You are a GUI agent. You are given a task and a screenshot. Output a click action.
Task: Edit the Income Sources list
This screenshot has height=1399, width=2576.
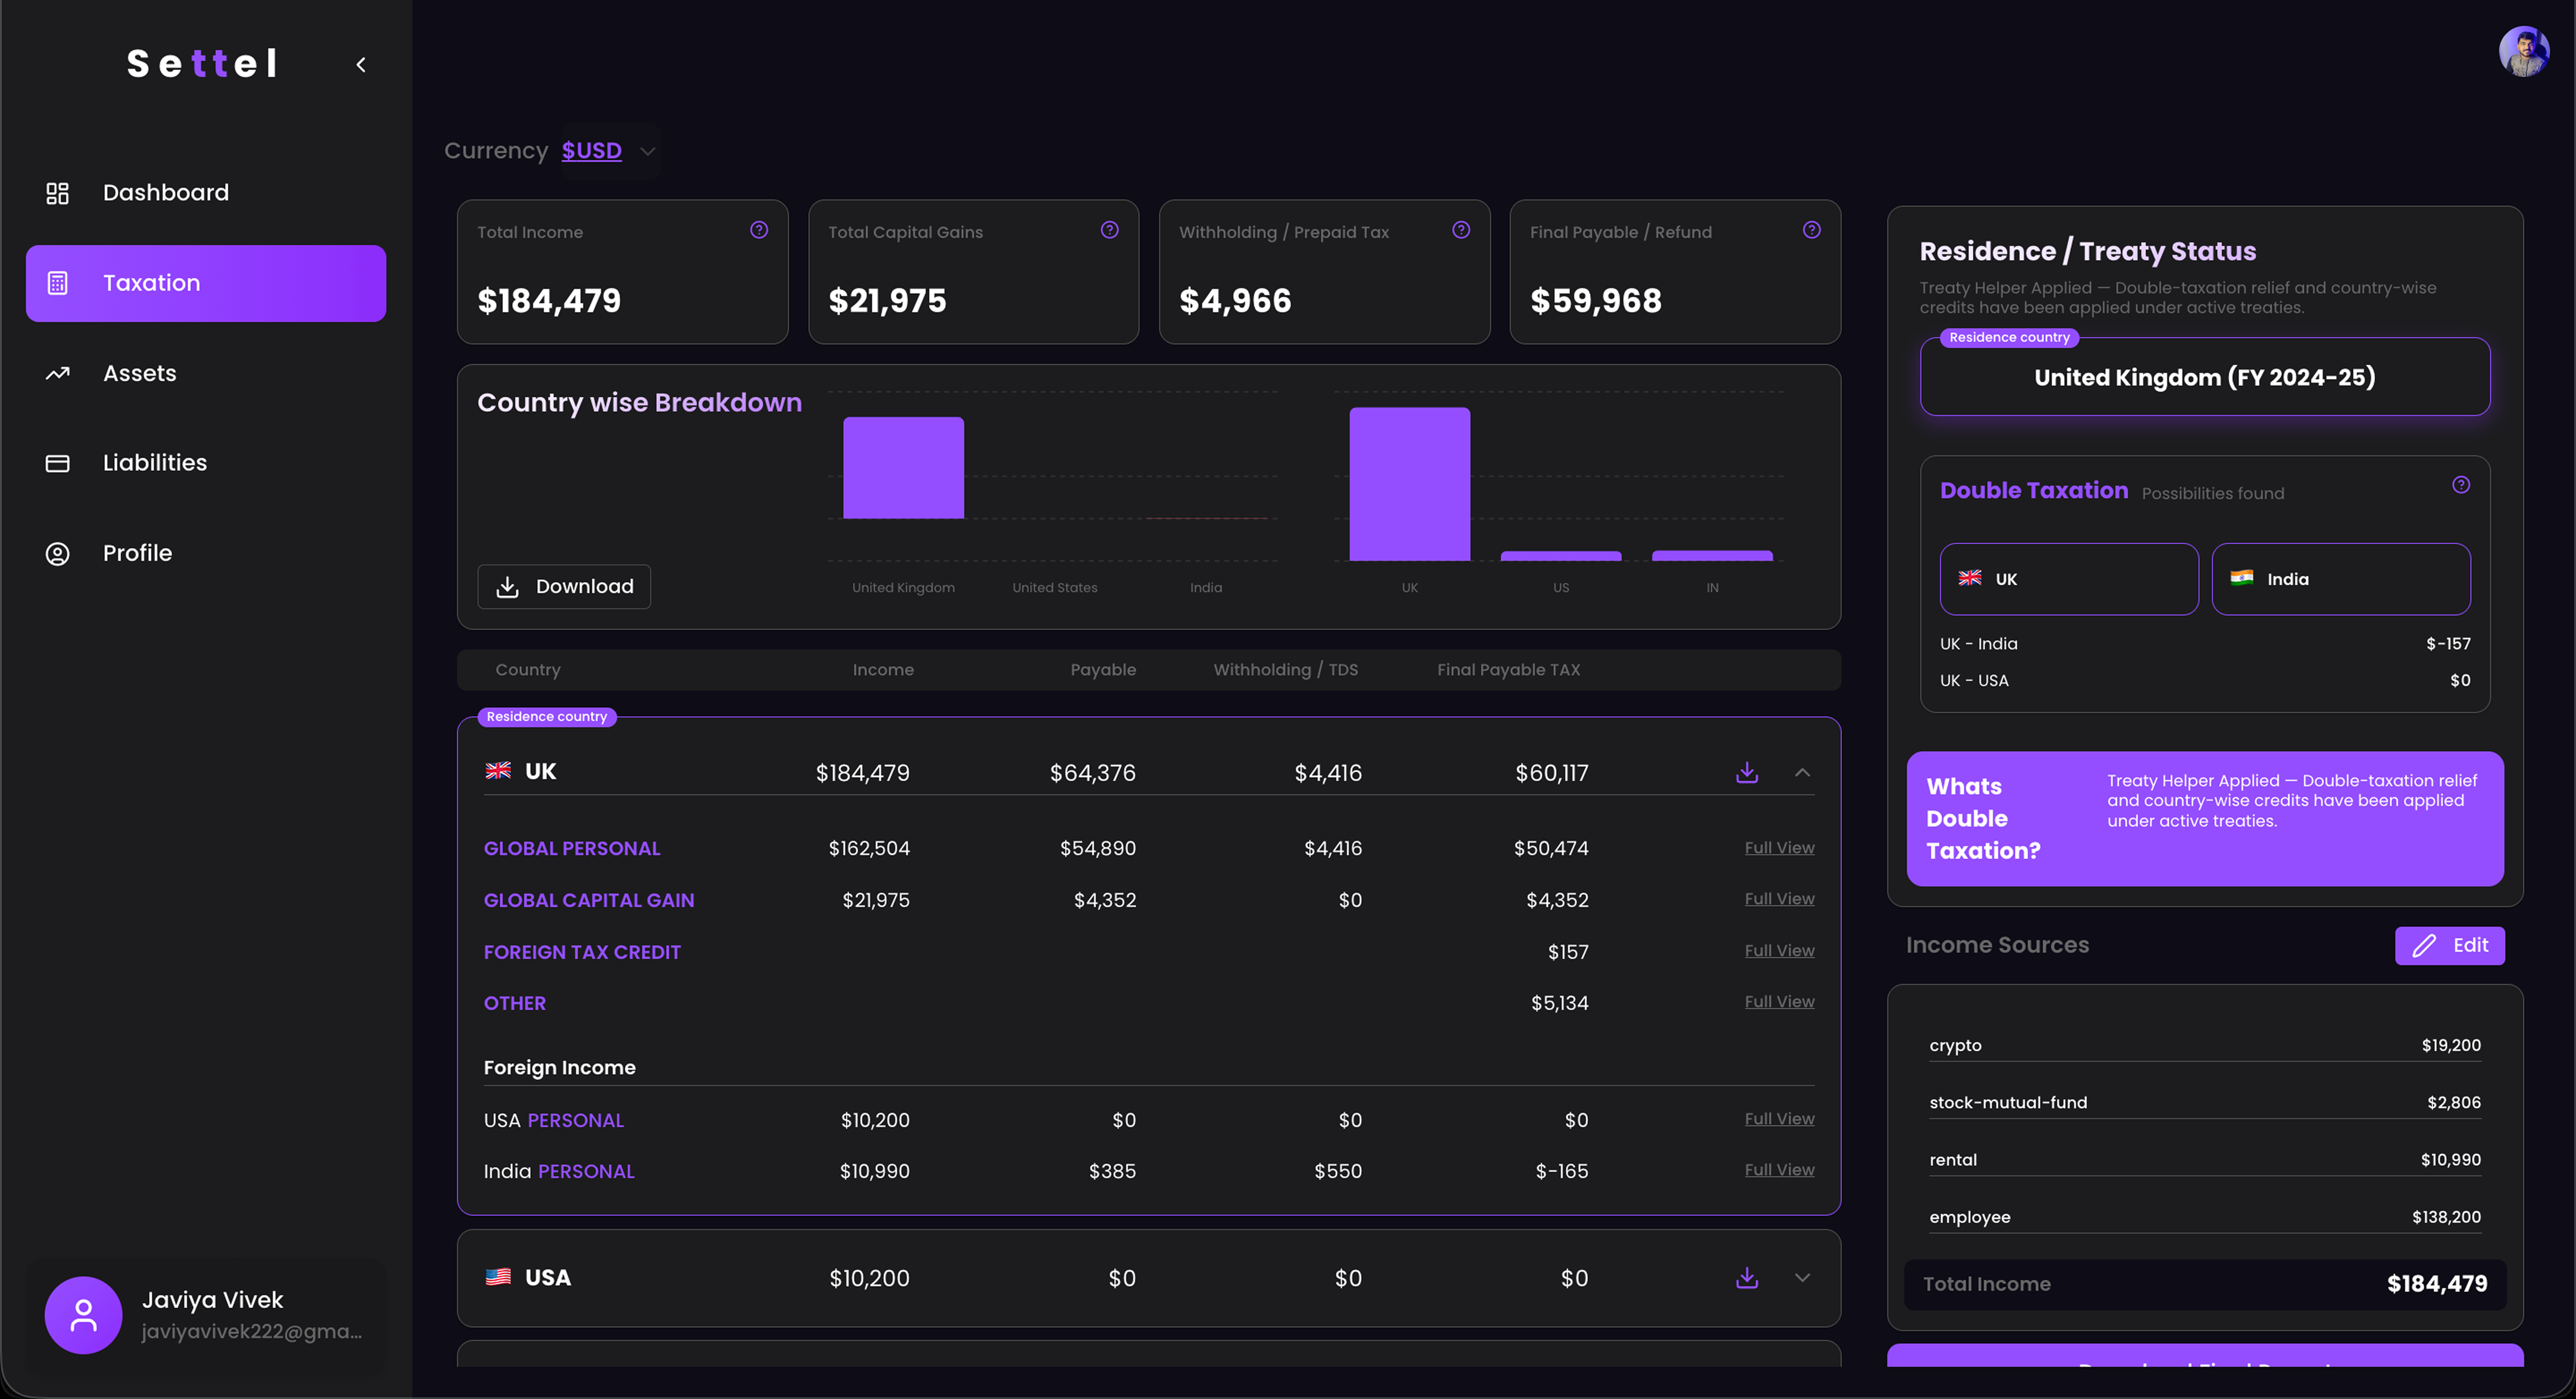[2449, 945]
